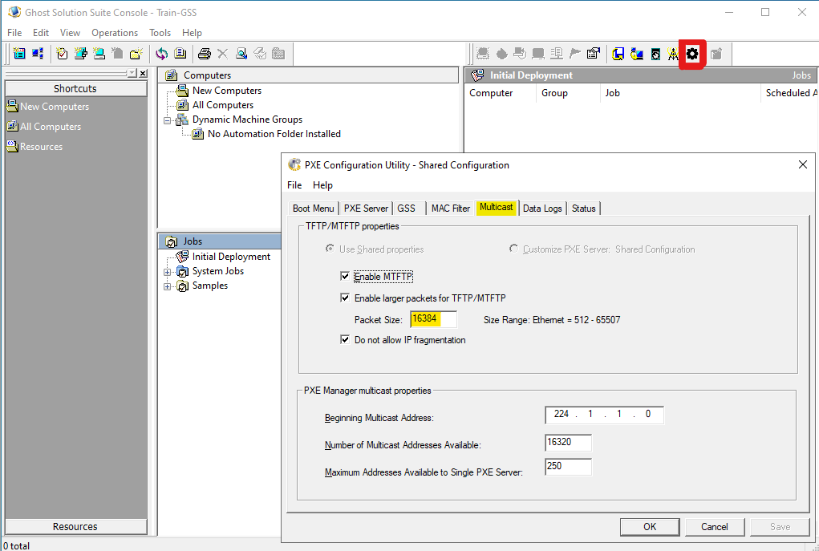819x551 pixels.
Task: Open the Operations menu
Action: (114, 33)
